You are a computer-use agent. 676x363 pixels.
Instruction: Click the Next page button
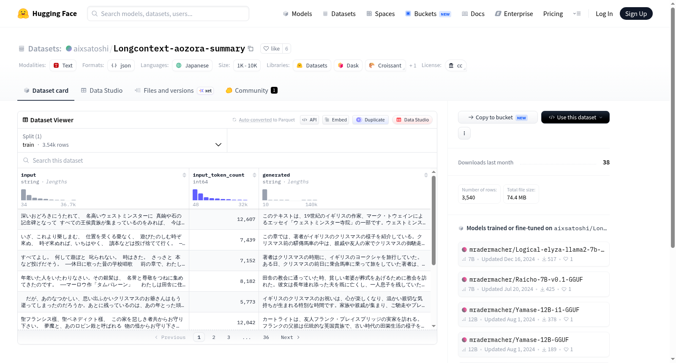pyautogui.click(x=290, y=337)
